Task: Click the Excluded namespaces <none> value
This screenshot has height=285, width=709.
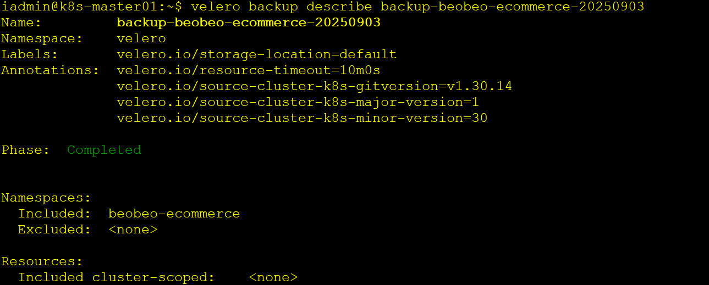Action: [x=133, y=230]
